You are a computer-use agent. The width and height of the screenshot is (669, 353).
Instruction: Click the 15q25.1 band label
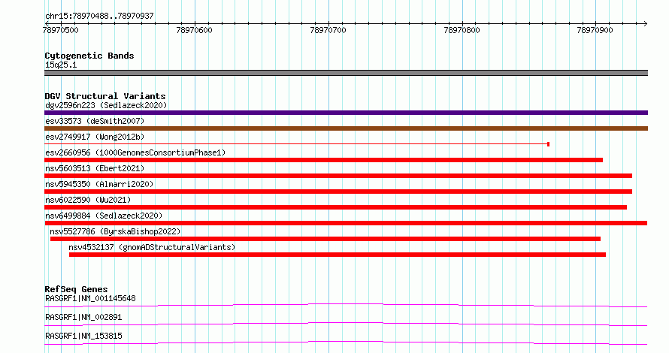click(61, 65)
